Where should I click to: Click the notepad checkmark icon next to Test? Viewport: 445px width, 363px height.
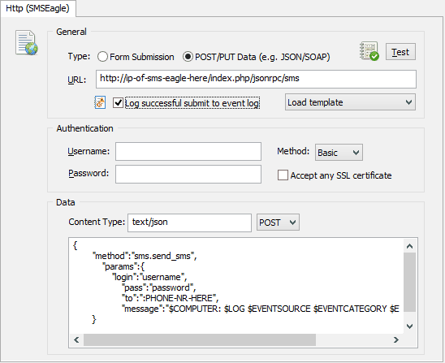[x=369, y=51]
